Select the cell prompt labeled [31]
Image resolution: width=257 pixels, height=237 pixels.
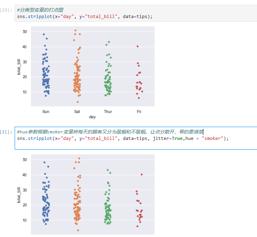tap(6, 132)
